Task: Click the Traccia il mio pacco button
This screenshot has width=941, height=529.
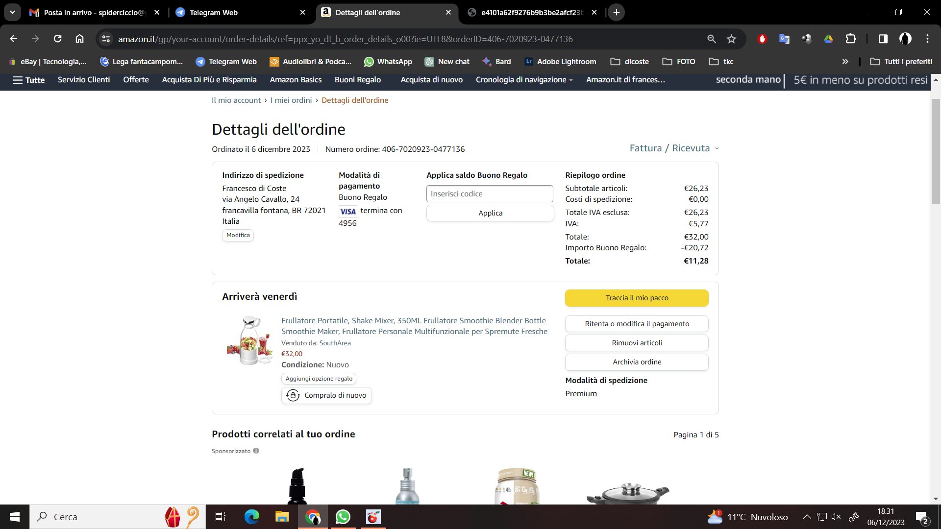Action: 636,298
